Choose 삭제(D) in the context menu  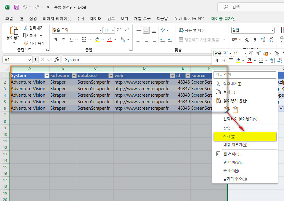click(245, 136)
